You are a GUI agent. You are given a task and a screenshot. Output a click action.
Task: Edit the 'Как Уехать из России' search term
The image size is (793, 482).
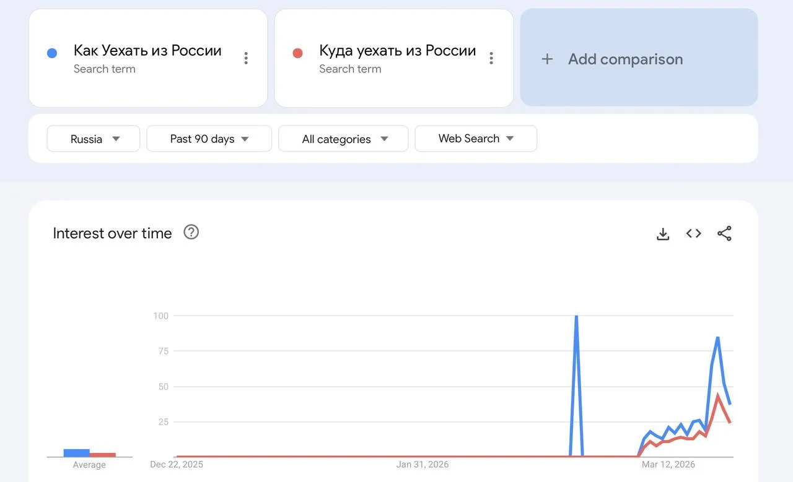147,51
